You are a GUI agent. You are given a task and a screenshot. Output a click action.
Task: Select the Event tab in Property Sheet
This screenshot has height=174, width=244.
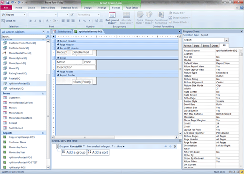(x=206, y=46)
